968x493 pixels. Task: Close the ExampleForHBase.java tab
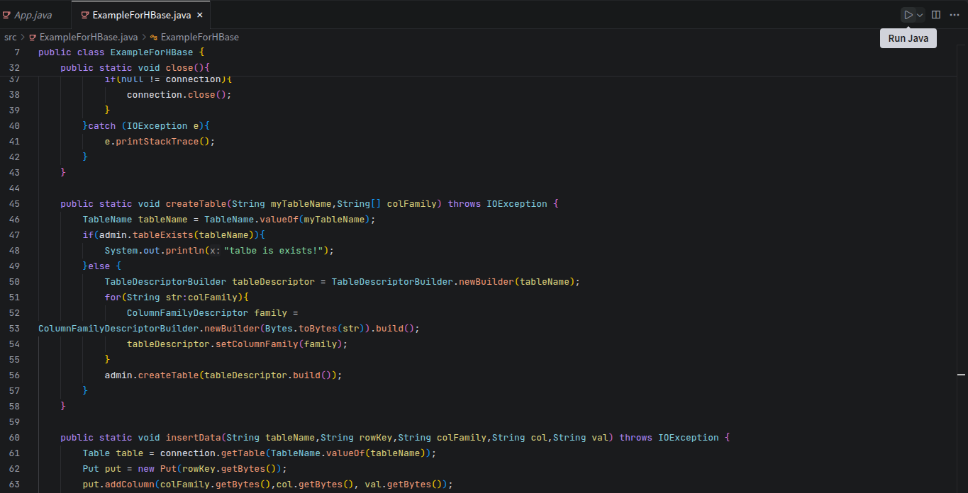click(x=199, y=15)
